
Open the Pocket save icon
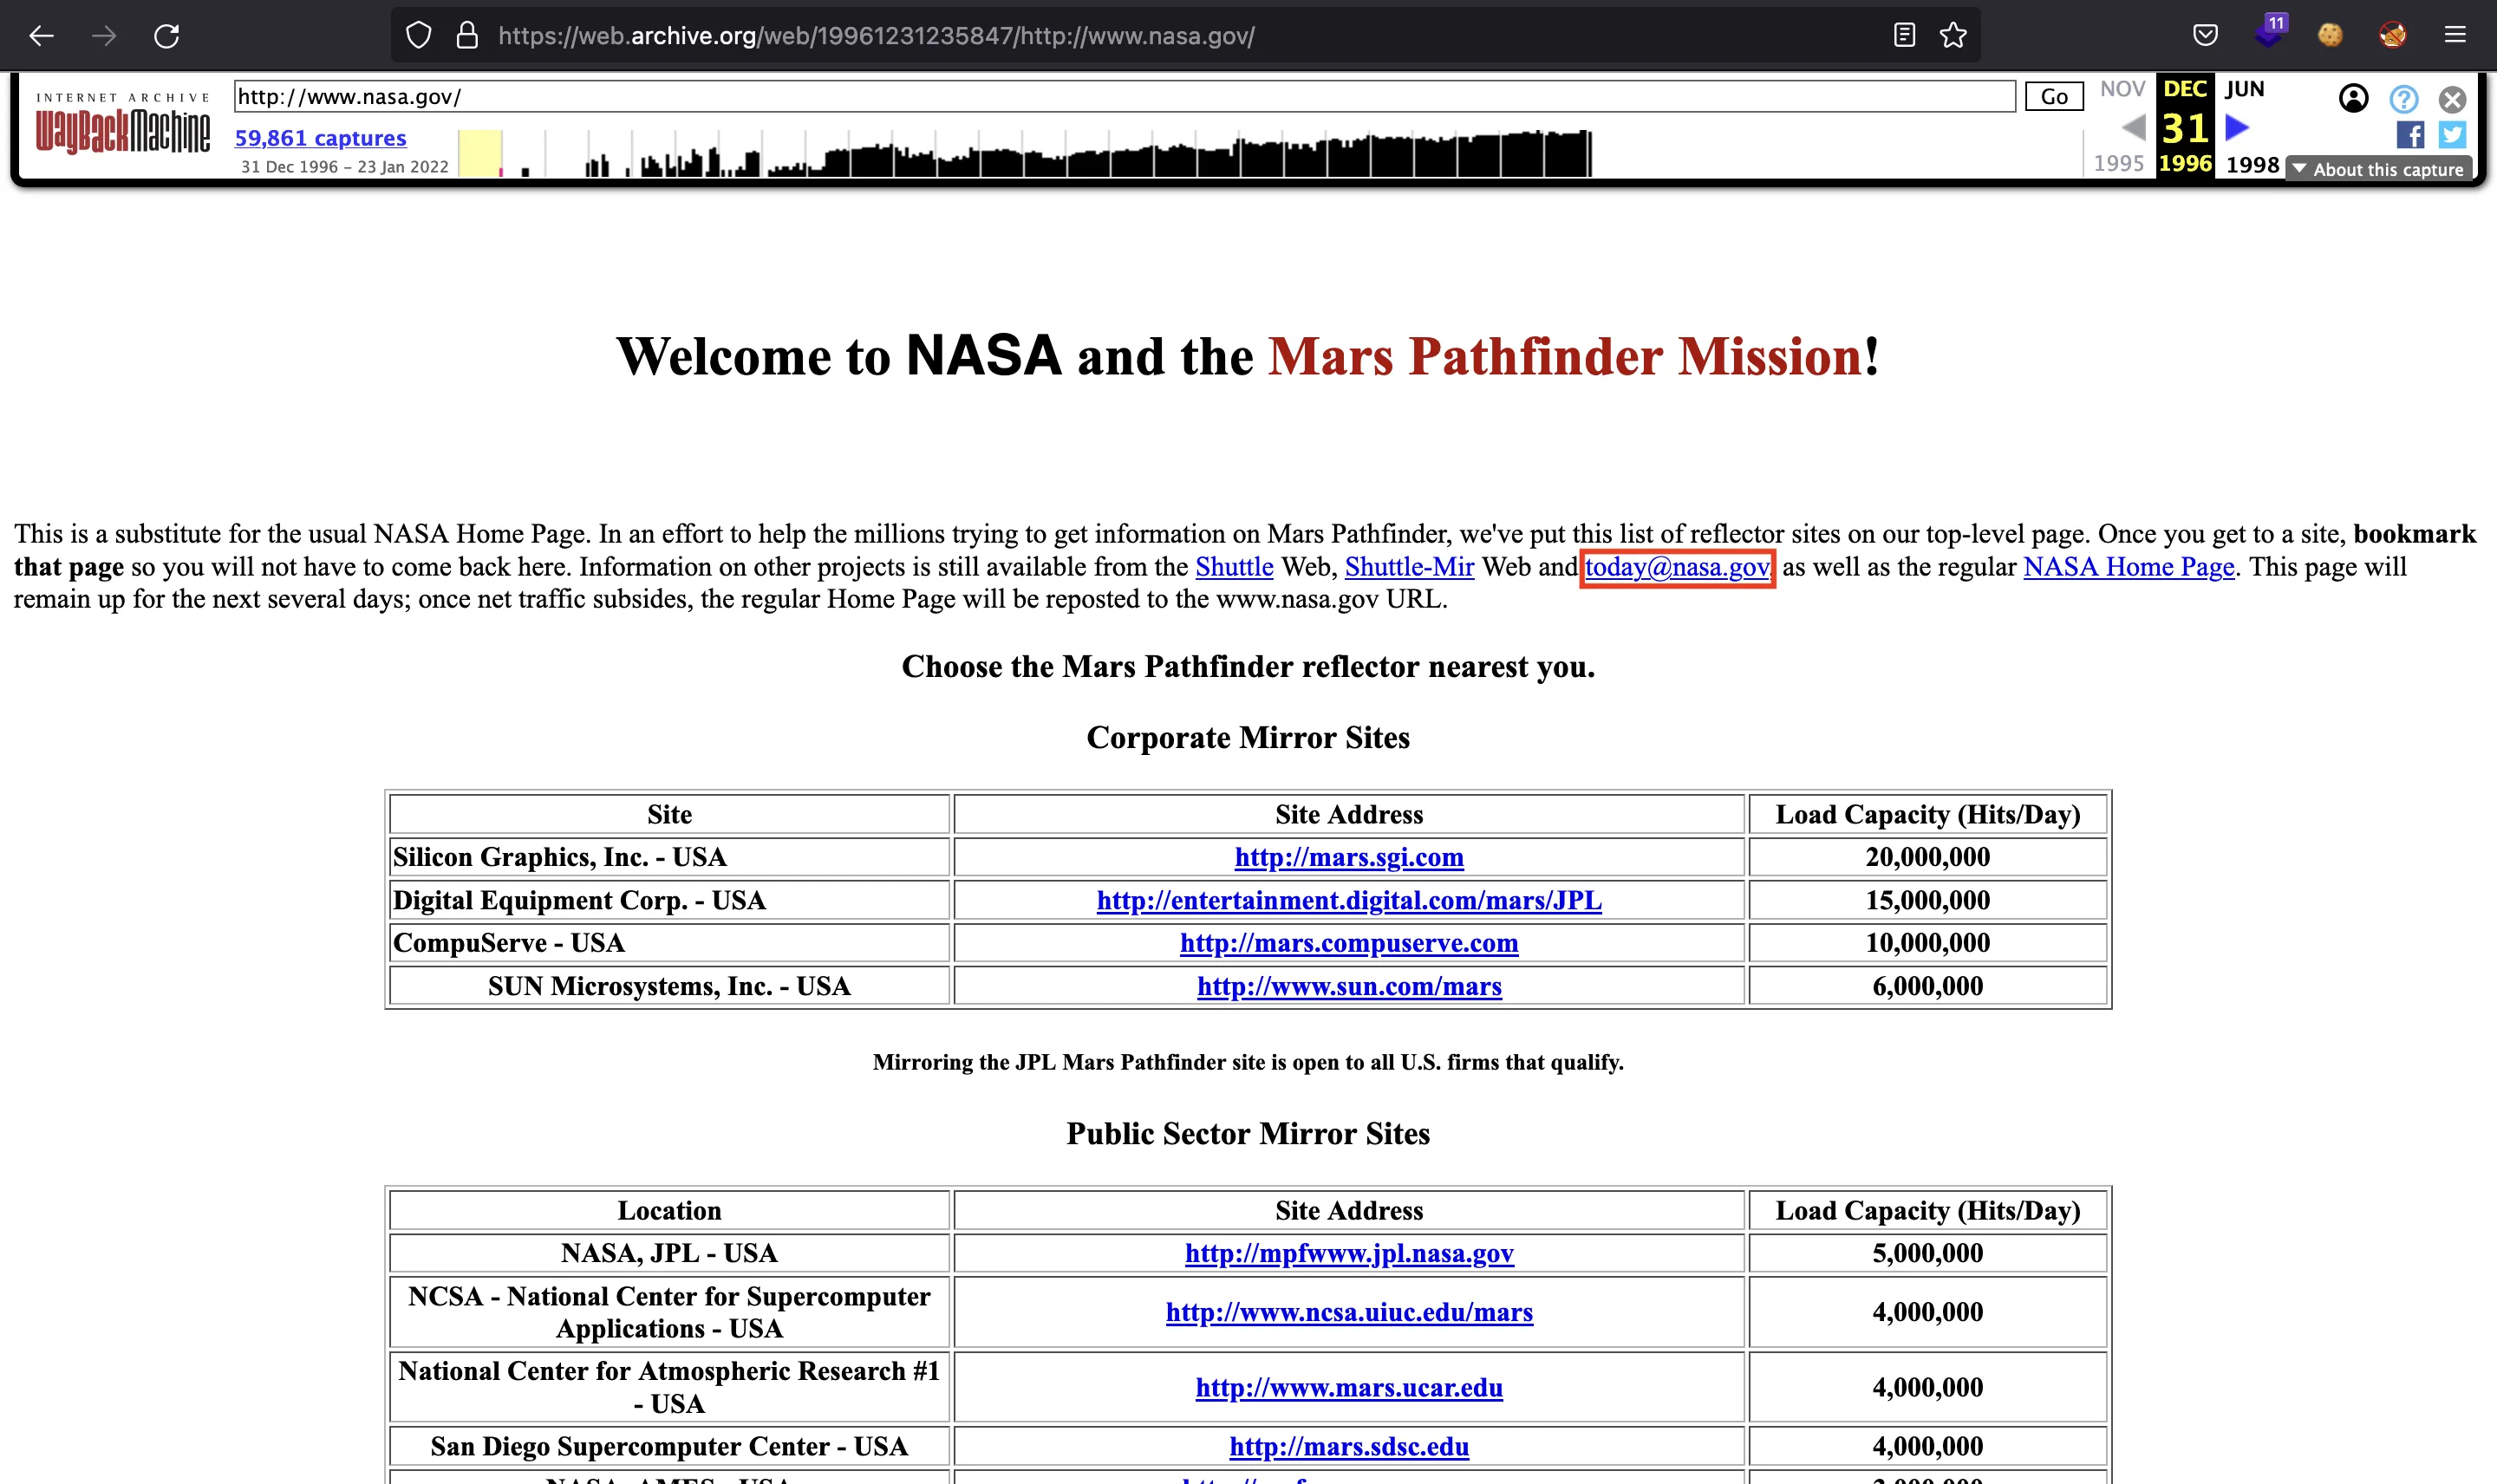click(x=2205, y=36)
